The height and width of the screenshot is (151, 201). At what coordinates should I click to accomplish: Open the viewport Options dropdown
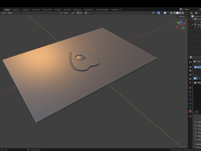(183, 16)
